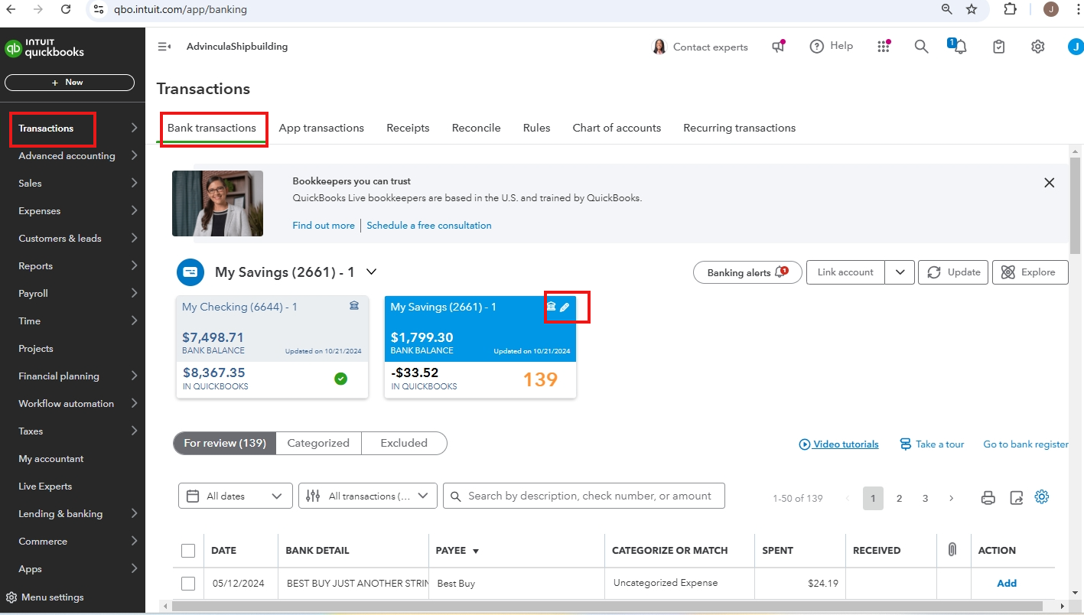Image resolution: width=1084 pixels, height=615 pixels.
Task: Reload the page in browser
Action: click(x=66, y=9)
